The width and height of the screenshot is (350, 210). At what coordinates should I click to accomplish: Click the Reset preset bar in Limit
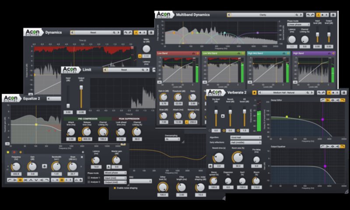pos(124,70)
